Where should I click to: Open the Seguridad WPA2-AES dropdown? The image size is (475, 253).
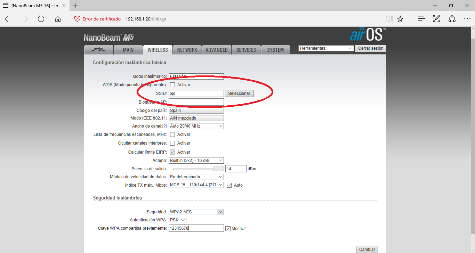coord(196,212)
